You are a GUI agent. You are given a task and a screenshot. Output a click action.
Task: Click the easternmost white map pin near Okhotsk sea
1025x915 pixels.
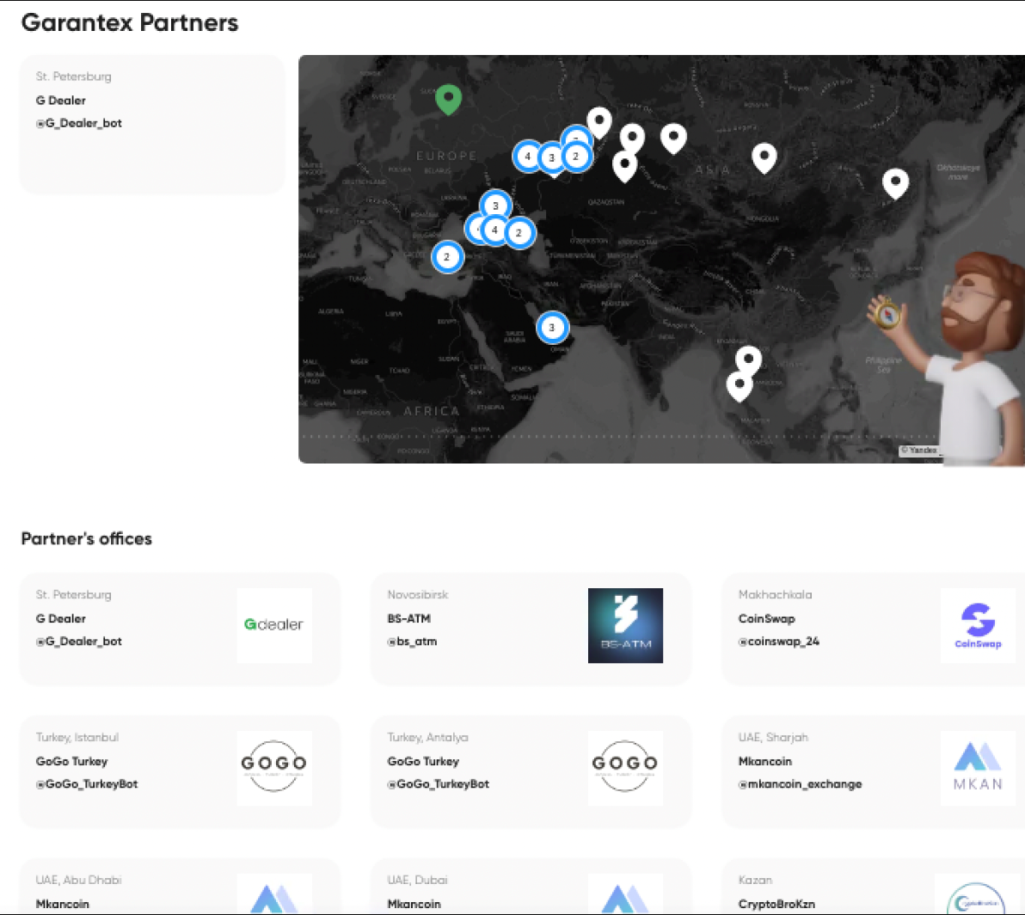895,183
